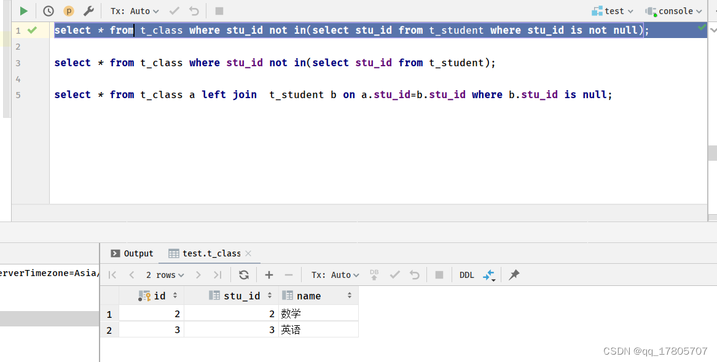
Task: Commit pending changes with the checkmark button
Action: point(395,274)
